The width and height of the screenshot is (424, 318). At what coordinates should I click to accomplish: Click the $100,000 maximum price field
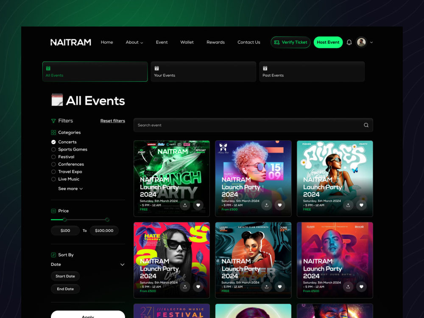click(104, 231)
